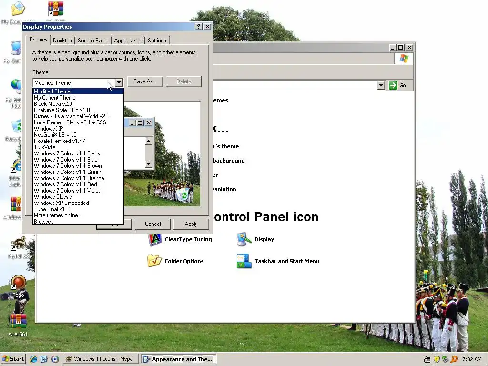Click the security shield tray icon

point(437,359)
